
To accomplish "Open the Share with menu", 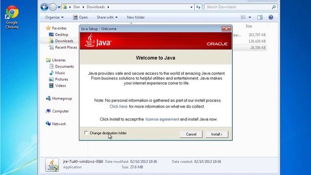I will click(x=107, y=17).
